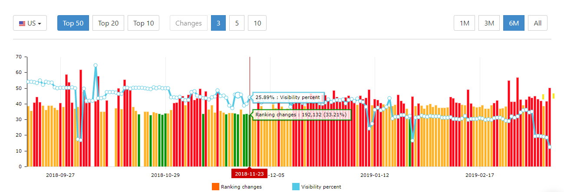
Task: Set changes threshold to 10
Action: pos(257,23)
